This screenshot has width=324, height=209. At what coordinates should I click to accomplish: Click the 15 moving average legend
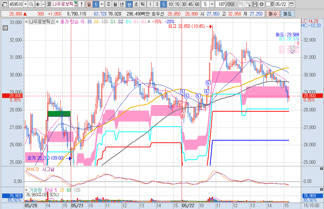pos(82,21)
